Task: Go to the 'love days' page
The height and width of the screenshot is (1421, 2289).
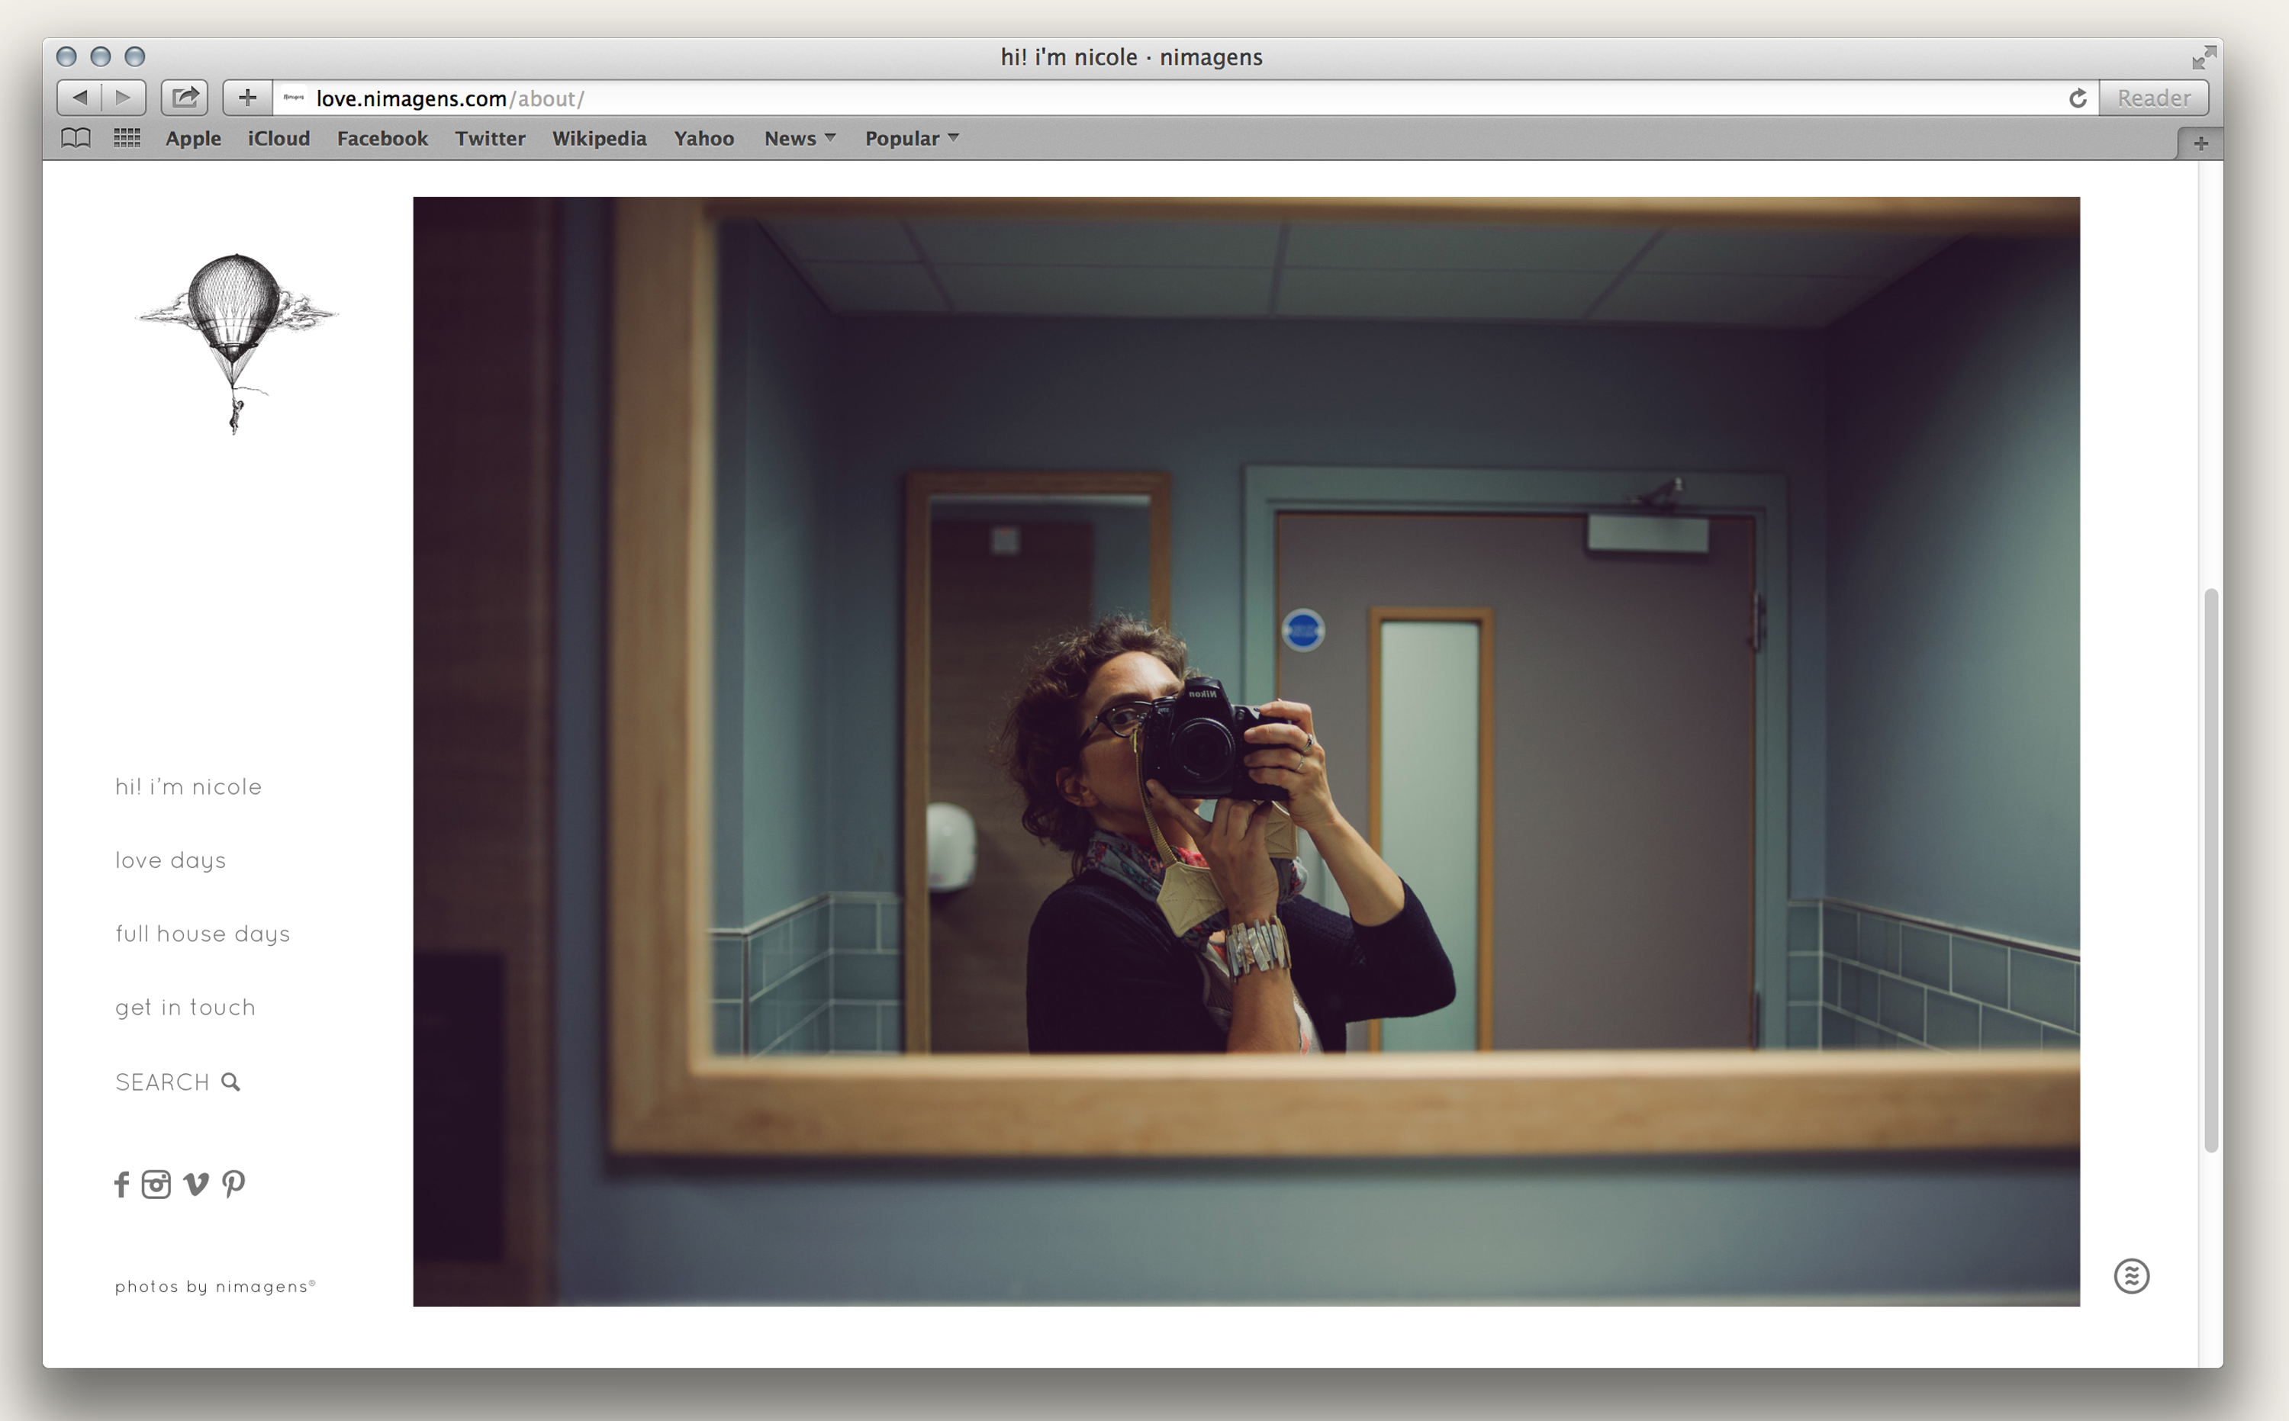Action: pos(170,861)
